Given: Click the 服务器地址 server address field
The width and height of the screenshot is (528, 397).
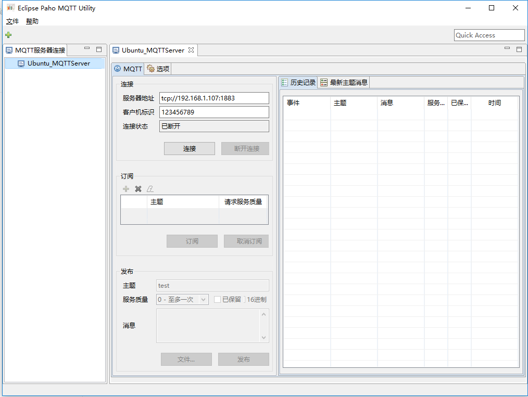Looking at the screenshot, I should pos(214,98).
